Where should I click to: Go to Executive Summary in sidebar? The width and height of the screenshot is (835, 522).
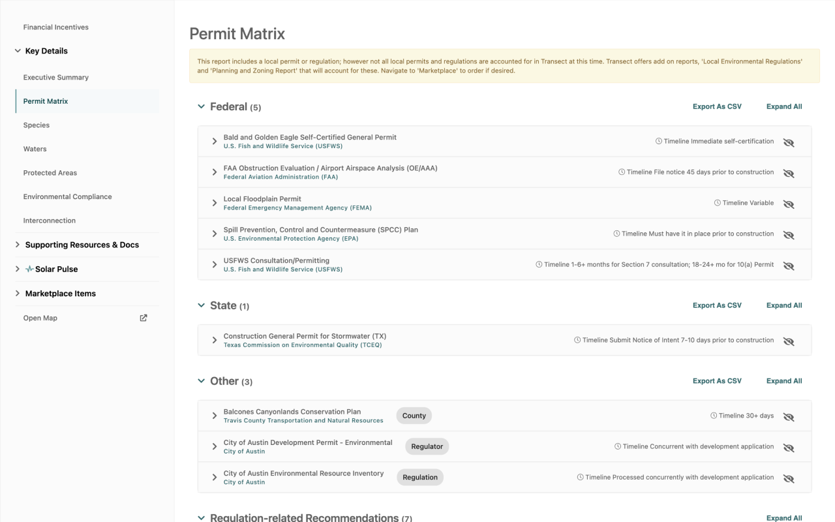click(x=56, y=78)
